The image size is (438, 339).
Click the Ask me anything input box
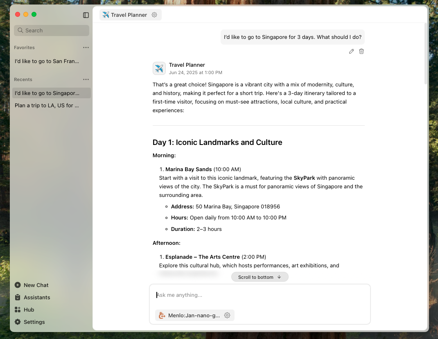click(260, 295)
